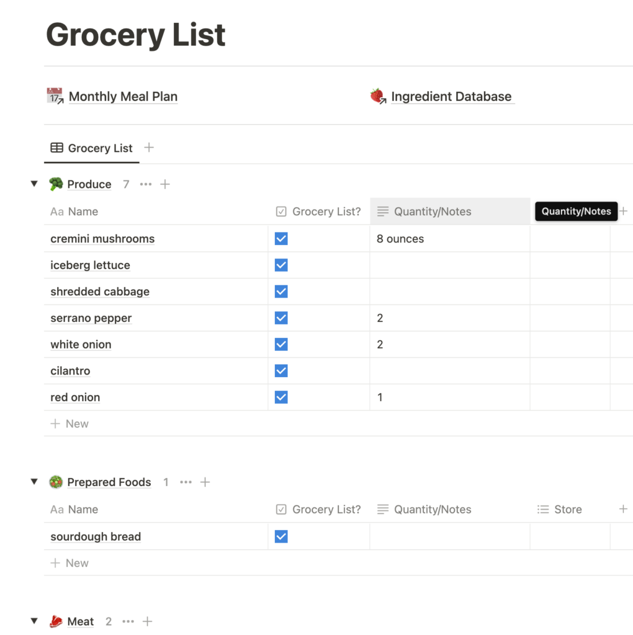Add a new view with the plus next to Grocery List
This screenshot has height=635, width=633.
148,148
